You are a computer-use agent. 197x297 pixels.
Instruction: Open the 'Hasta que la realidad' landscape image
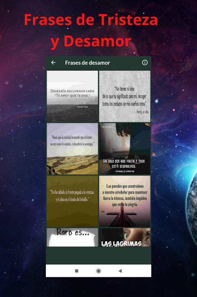pyautogui.click(x=72, y=149)
